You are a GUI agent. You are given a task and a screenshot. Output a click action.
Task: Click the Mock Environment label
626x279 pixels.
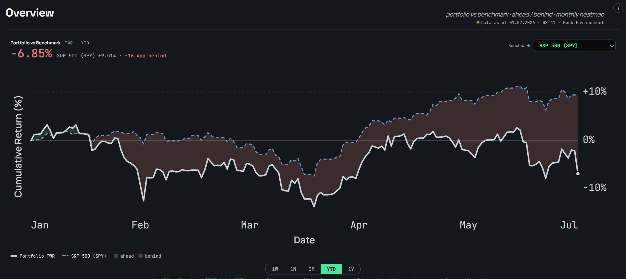[x=583, y=23]
